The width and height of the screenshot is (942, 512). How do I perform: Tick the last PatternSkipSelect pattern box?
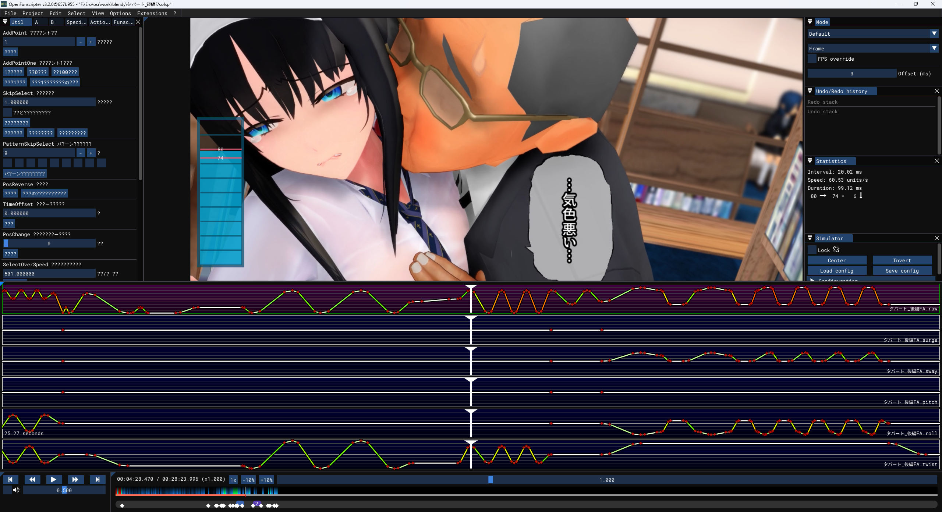click(x=102, y=163)
